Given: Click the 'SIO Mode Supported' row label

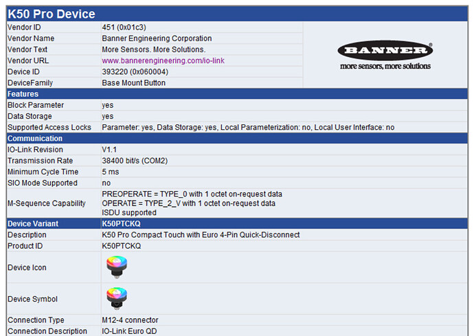Looking at the screenshot, I should [43, 183].
